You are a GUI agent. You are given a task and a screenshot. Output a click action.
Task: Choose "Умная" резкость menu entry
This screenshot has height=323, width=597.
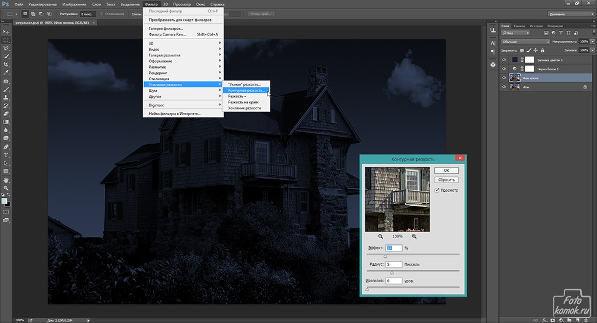[246, 84]
